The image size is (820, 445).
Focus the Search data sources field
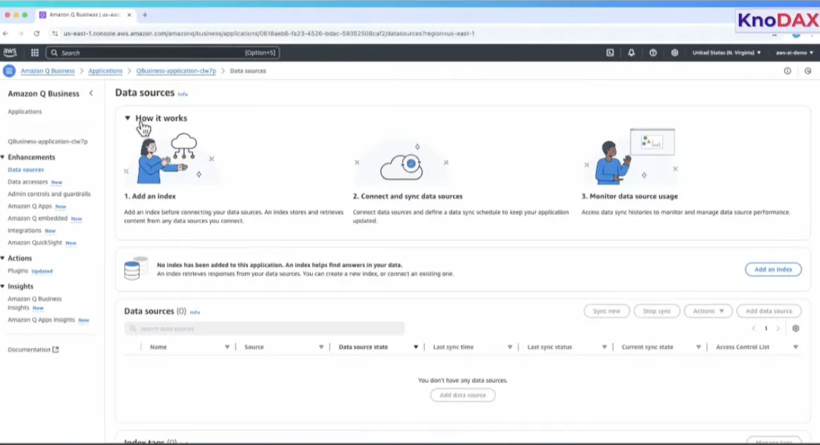click(264, 328)
